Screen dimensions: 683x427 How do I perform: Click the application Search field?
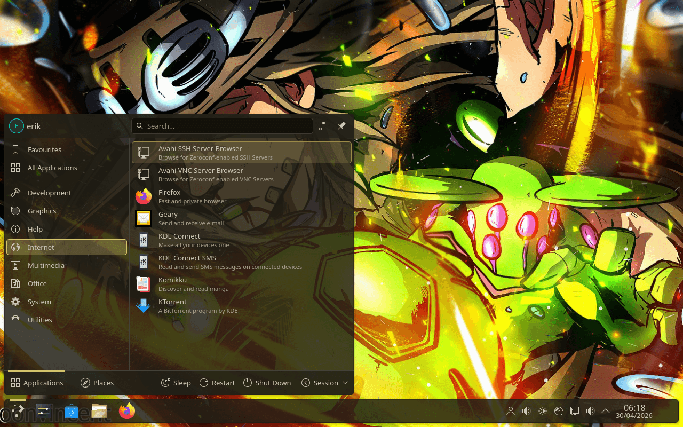click(x=224, y=126)
